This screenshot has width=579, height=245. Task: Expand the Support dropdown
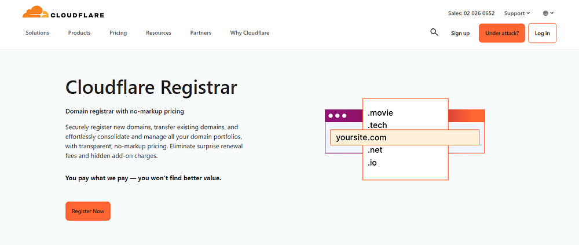click(x=516, y=13)
